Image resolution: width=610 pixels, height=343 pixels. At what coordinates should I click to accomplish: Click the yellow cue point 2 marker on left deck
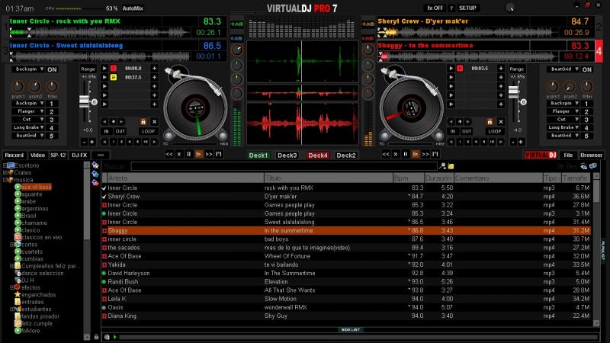point(113,78)
